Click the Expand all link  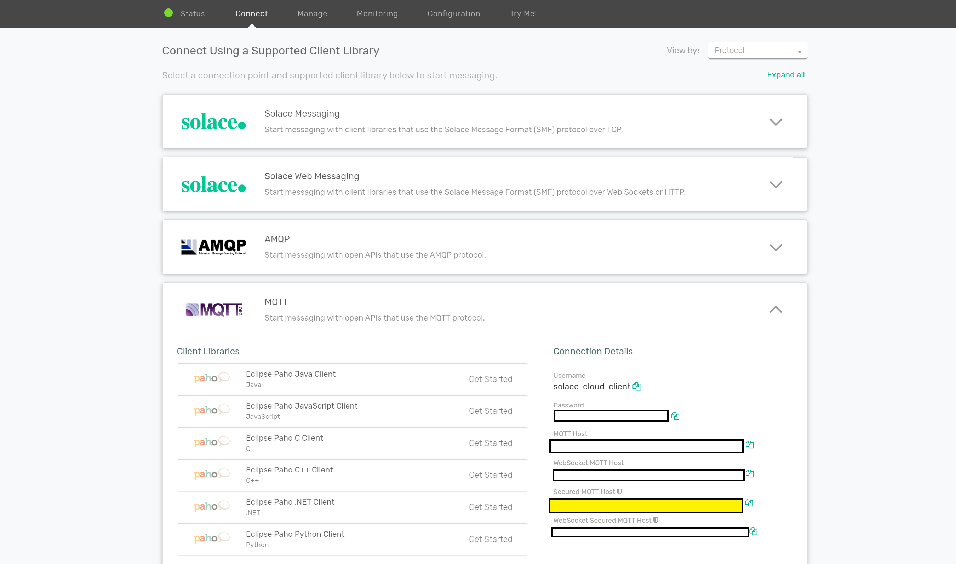coord(785,75)
